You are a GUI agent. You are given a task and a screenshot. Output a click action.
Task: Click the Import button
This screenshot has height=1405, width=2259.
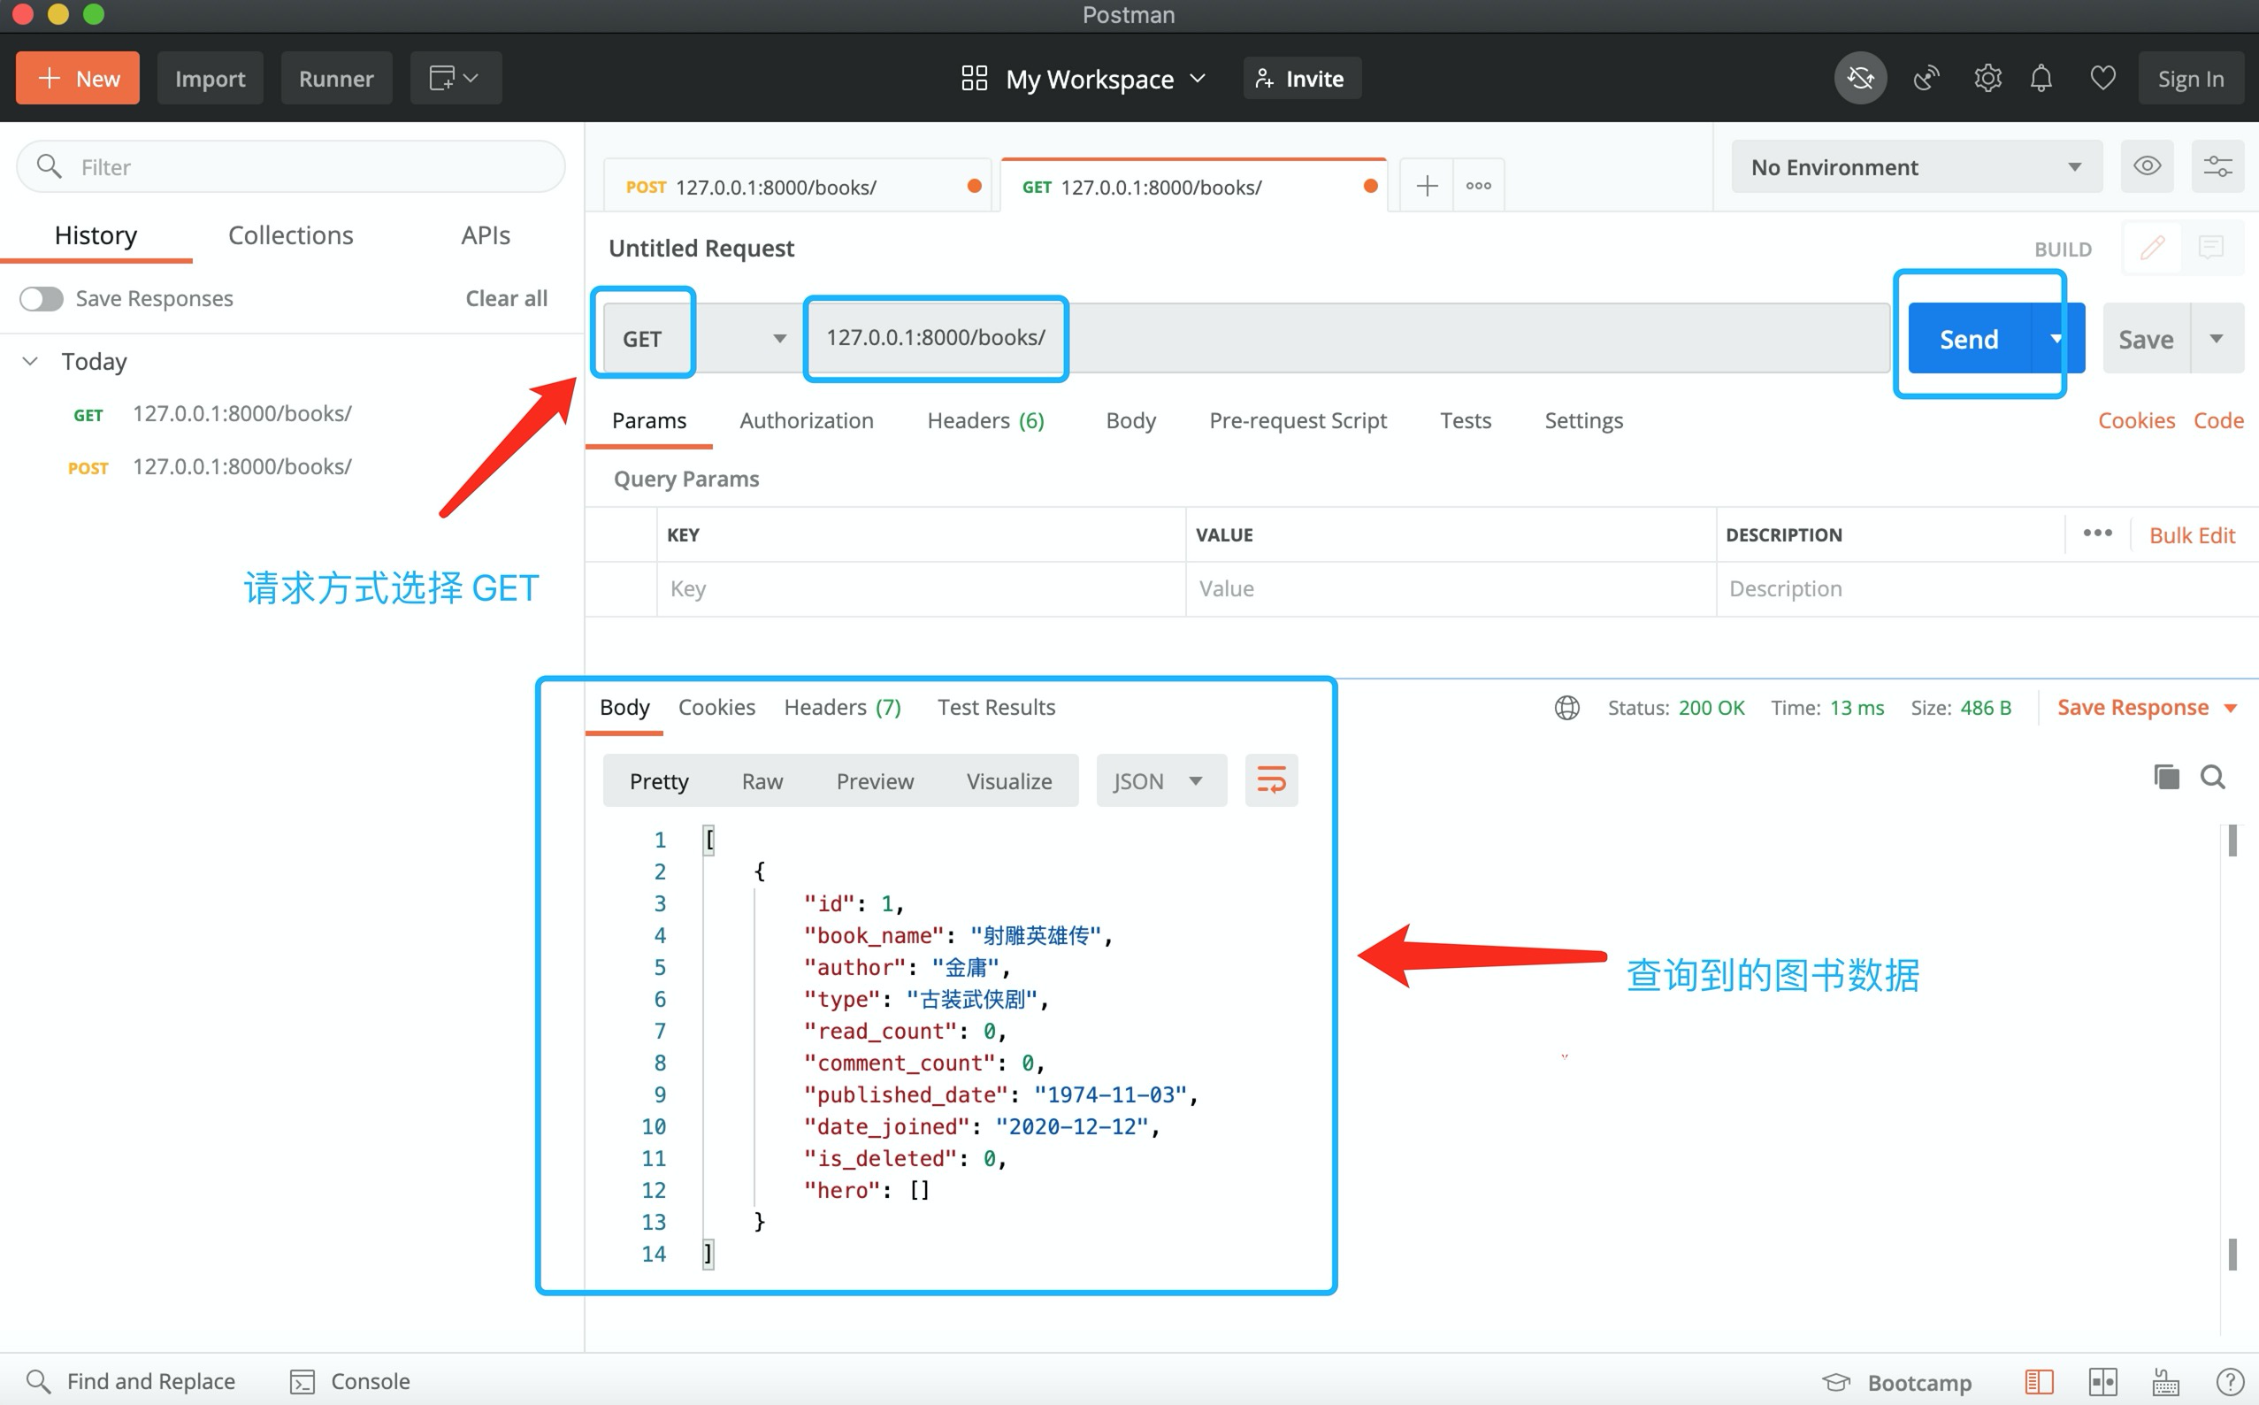click(210, 78)
